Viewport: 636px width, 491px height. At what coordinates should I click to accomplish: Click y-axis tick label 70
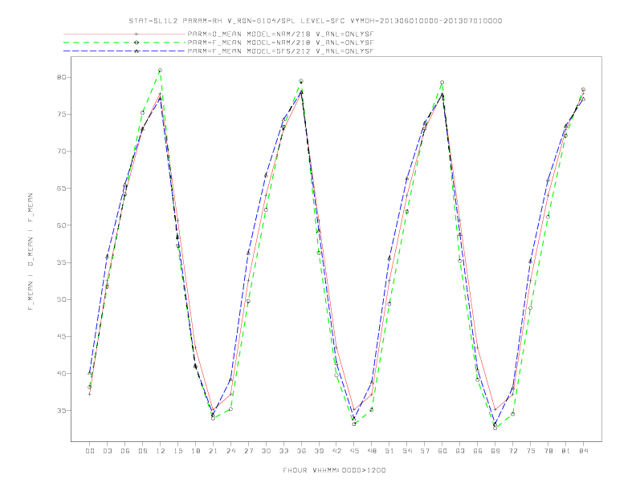(61, 151)
